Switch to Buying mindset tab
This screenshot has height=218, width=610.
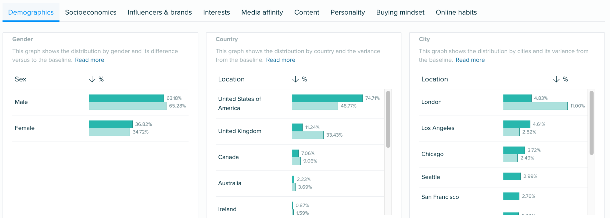(x=400, y=12)
